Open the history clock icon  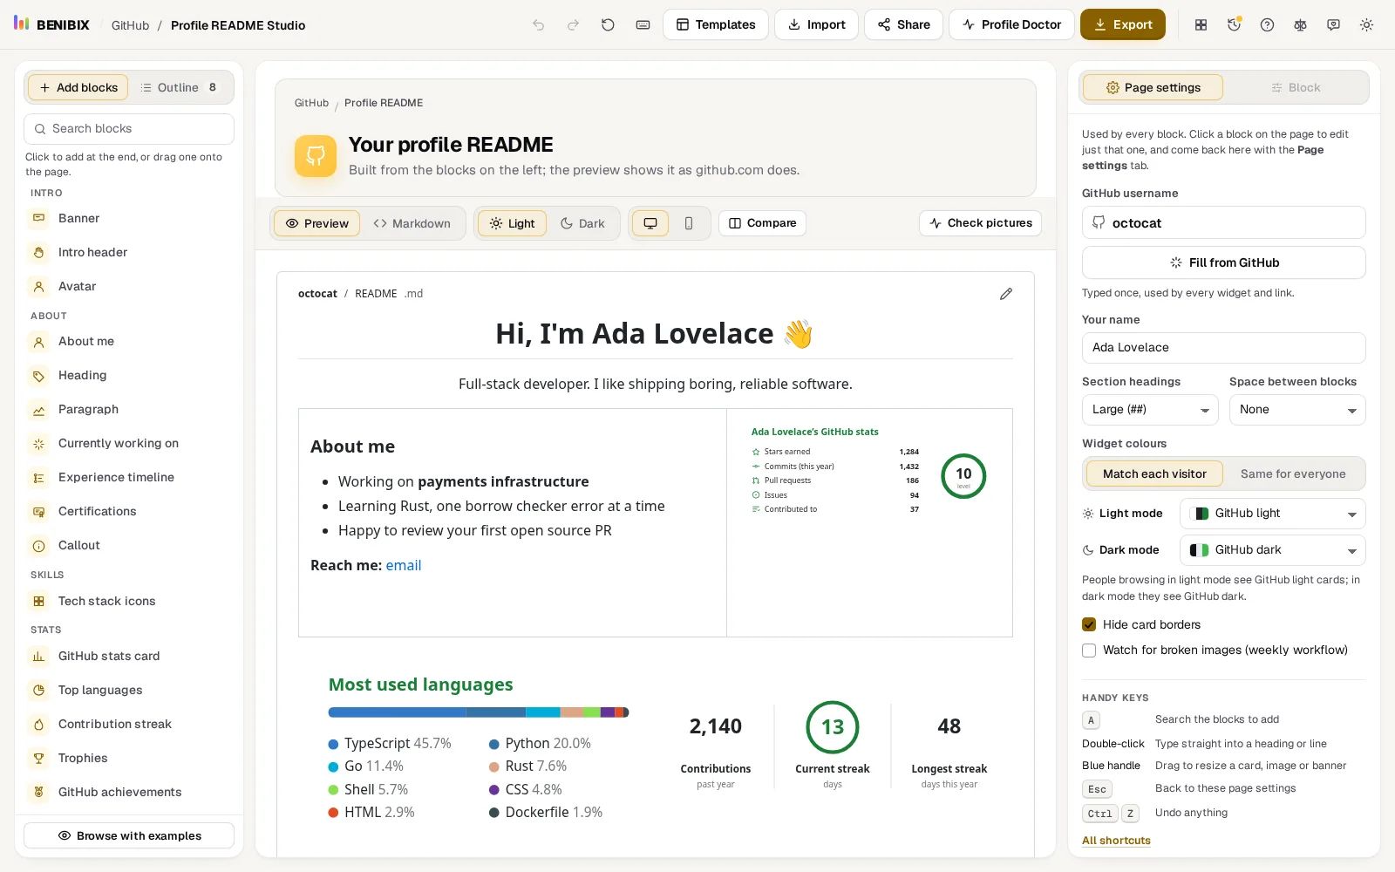tap(1234, 25)
